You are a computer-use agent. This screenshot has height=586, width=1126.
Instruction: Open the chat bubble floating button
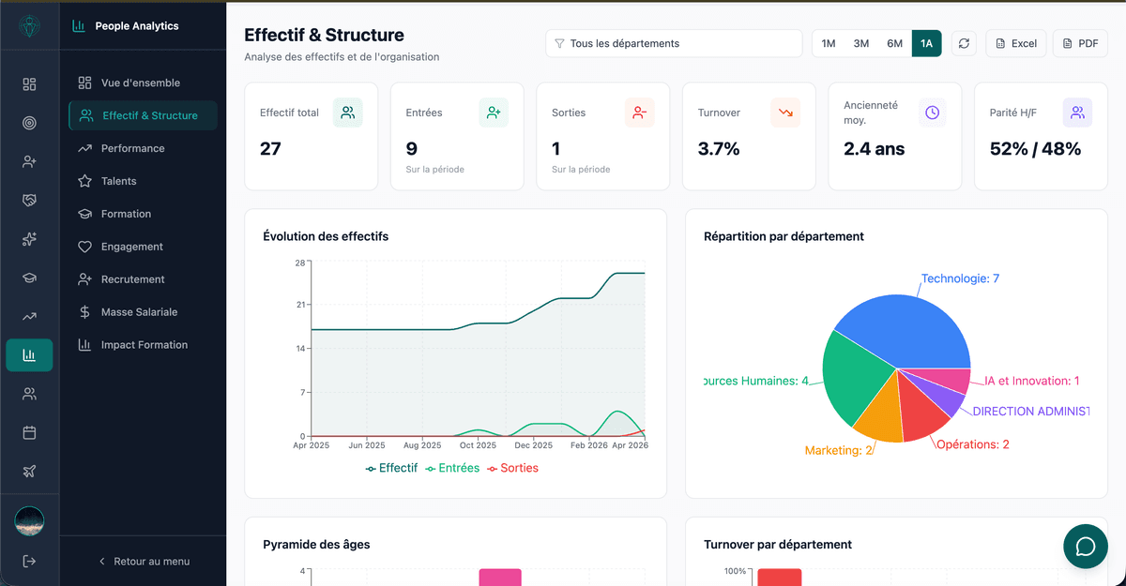click(x=1086, y=546)
